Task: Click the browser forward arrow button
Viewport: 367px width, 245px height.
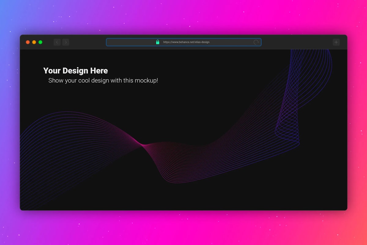Action: pos(66,42)
